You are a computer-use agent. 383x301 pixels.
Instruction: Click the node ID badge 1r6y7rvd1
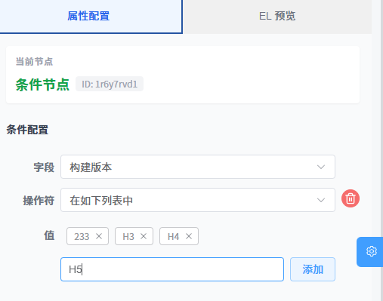(110, 84)
